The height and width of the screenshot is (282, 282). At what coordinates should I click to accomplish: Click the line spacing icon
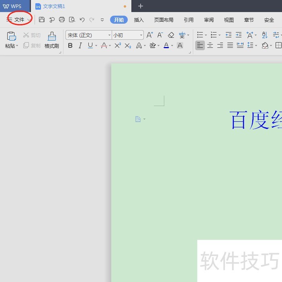click(250, 45)
